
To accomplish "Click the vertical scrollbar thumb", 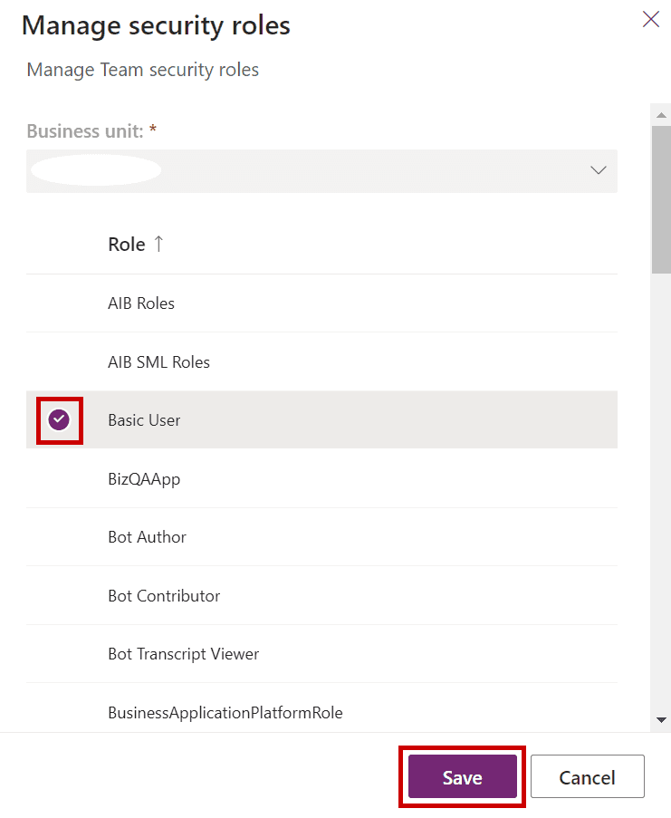I will pos(661,199).
